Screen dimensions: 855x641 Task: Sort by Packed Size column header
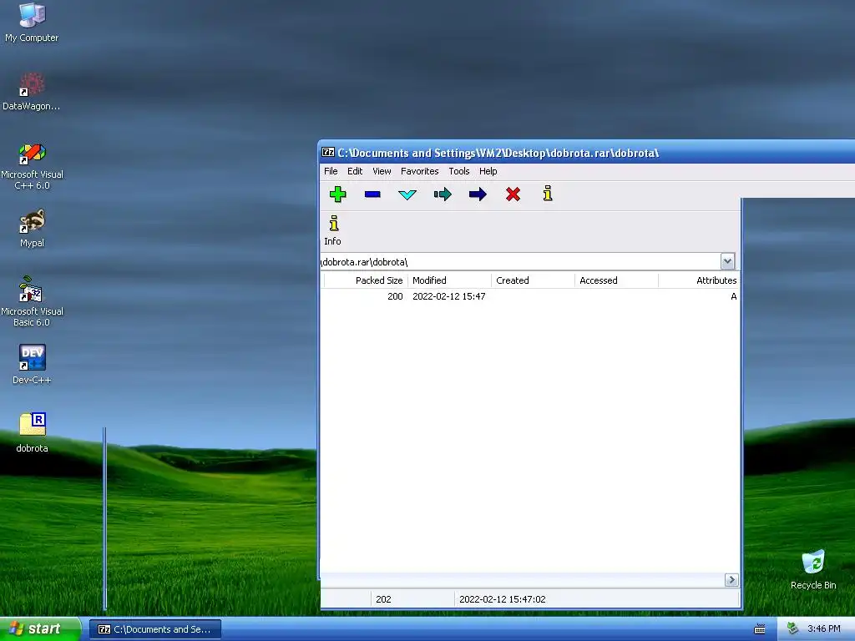pos(366,280)
